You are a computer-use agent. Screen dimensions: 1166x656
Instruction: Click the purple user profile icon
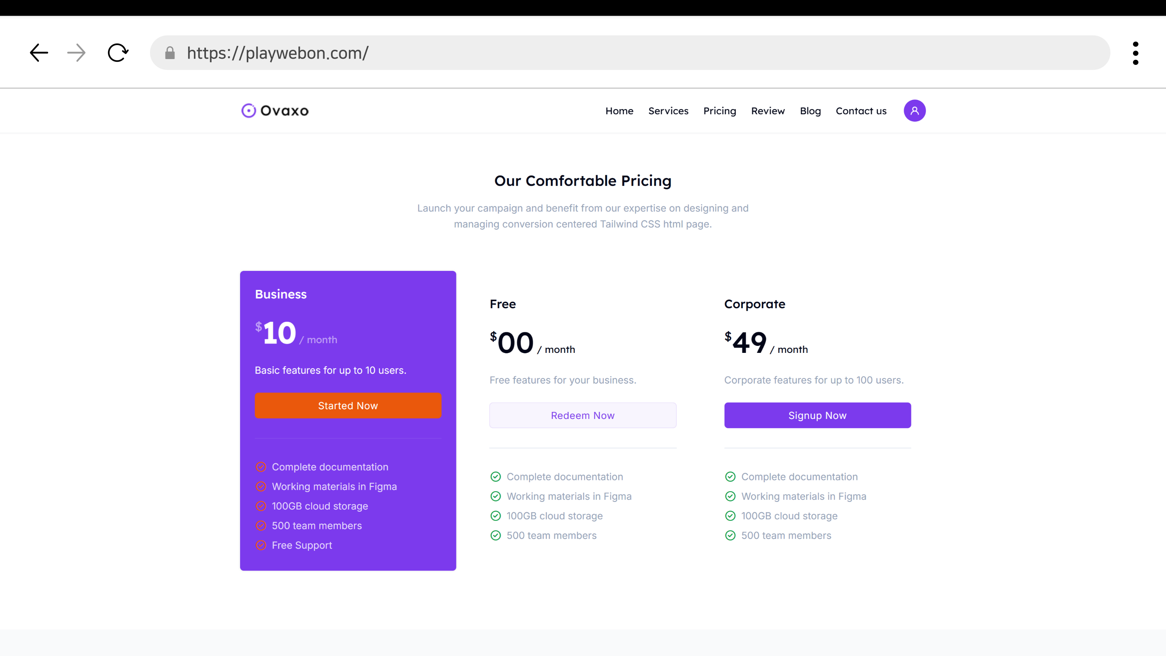click(x=914, y=110)
